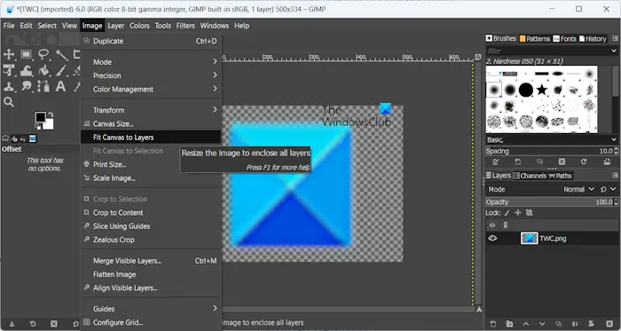This screenshot has height=331, width=621.
Task: Choose the Free Select lasso tool
Action: (x=43, y=54)
